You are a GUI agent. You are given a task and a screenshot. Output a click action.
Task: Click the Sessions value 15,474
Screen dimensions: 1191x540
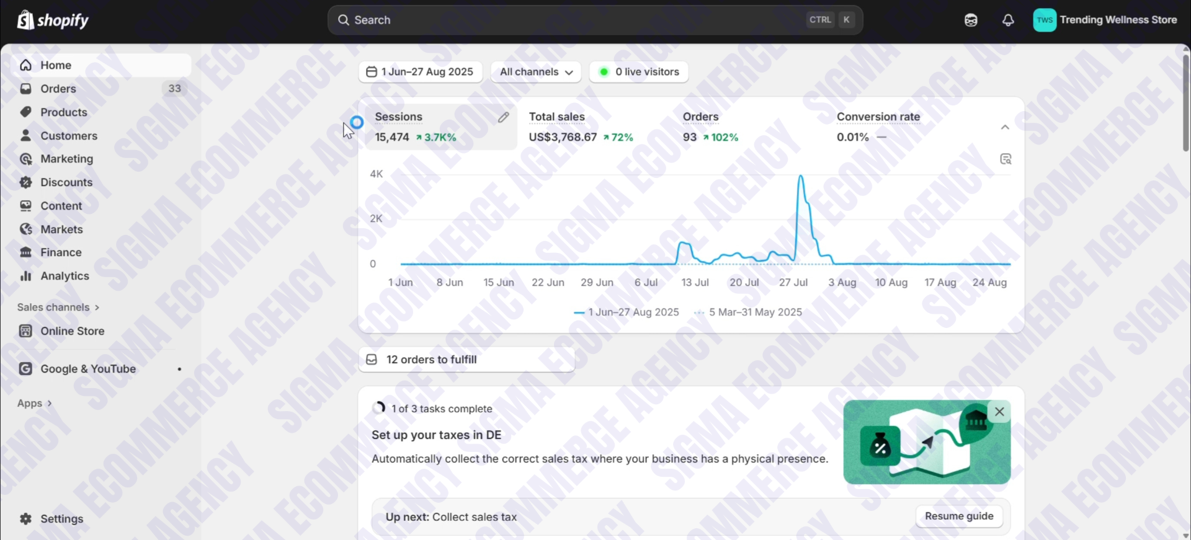[x=392, y=138]
